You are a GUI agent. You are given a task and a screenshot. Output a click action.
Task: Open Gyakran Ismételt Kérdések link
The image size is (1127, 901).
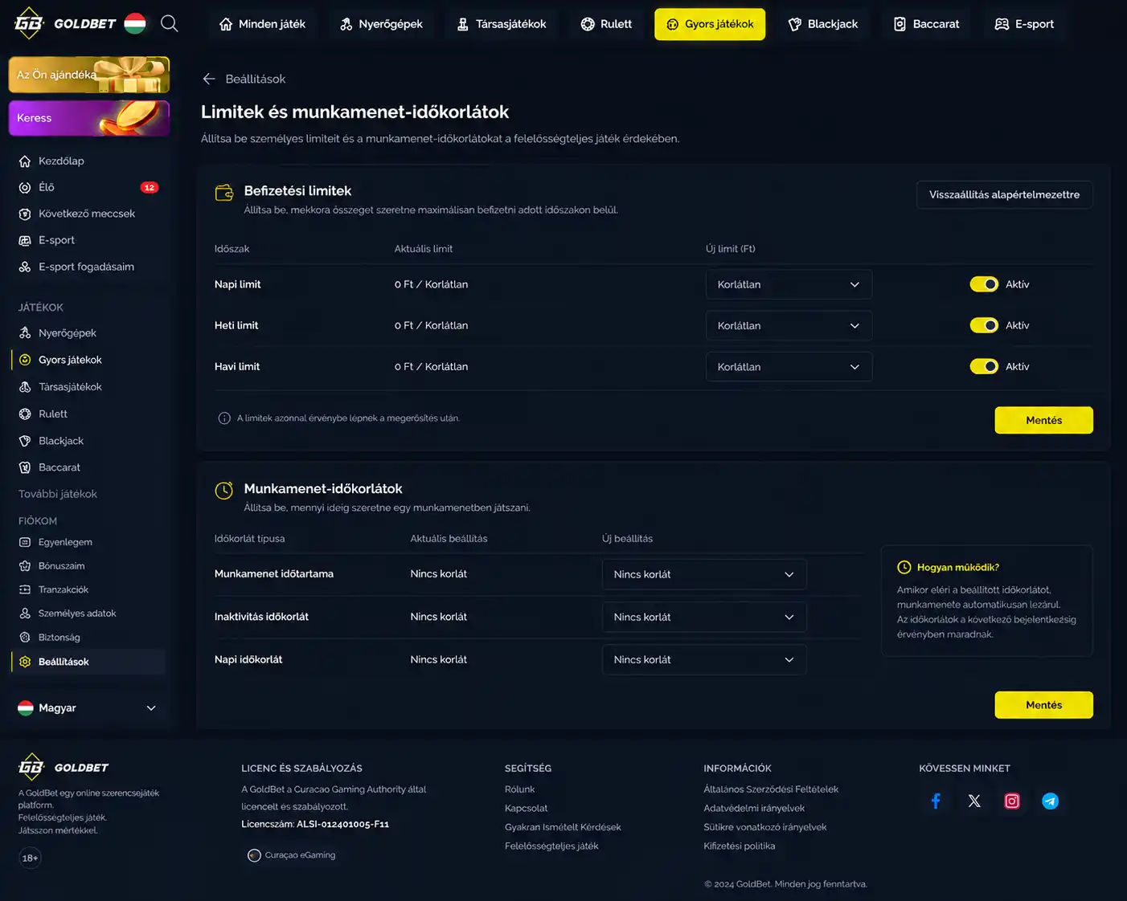pos(563,827)
